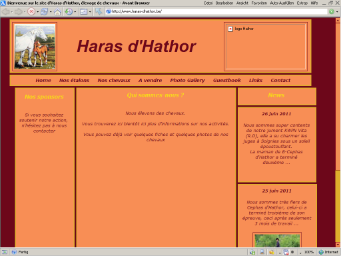Click the page scrollbar down arrow
This screenshot has width=341, height=256.
[x=338, y=245]
